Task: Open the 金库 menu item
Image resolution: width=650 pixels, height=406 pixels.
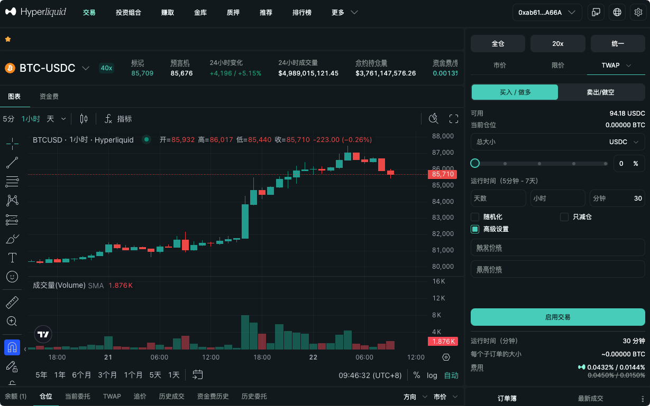Action: click(x=200, y=12)
